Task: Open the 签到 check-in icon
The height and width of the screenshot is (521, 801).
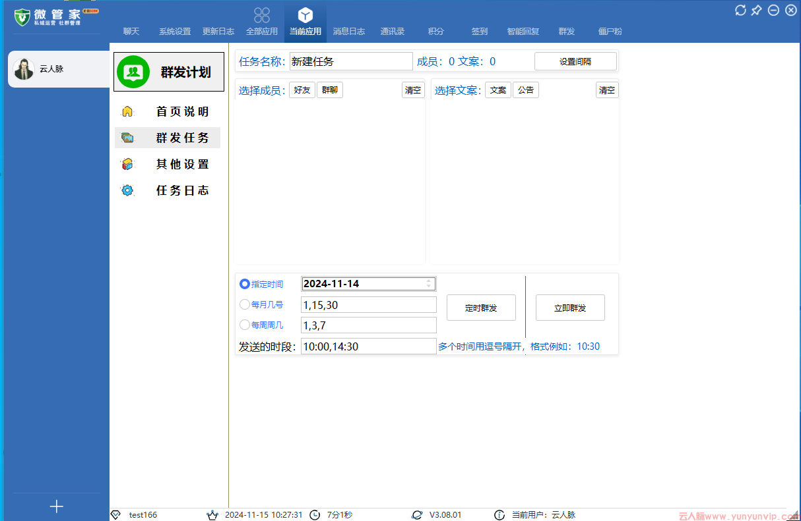Action: pos(480,31)
